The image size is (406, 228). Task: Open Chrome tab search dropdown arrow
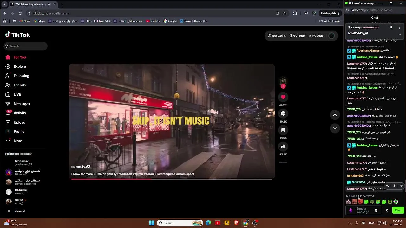(x=4, y=4)
